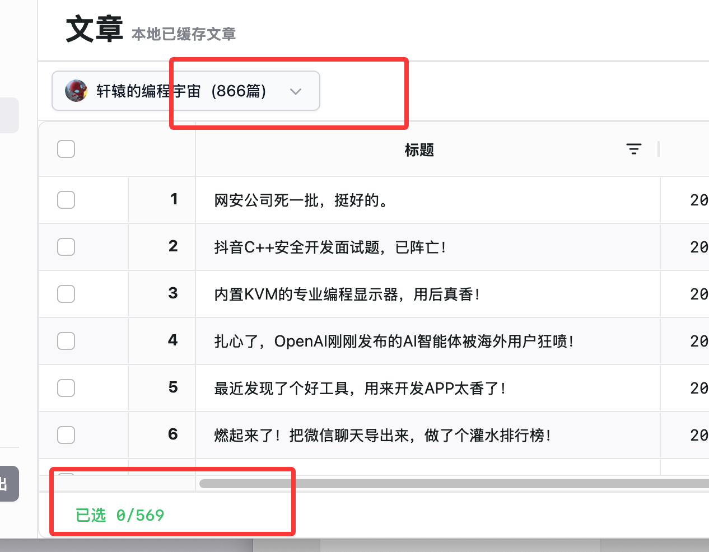Click the 把微信聊天导出来 article in row 6
Screen dimensions: 709x552
[x=383, y=436]
